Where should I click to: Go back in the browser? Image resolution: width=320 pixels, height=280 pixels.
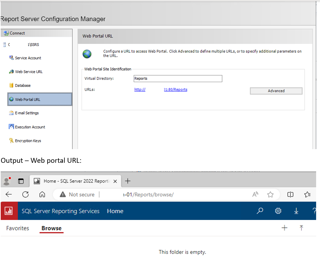(x=8, y=194)
